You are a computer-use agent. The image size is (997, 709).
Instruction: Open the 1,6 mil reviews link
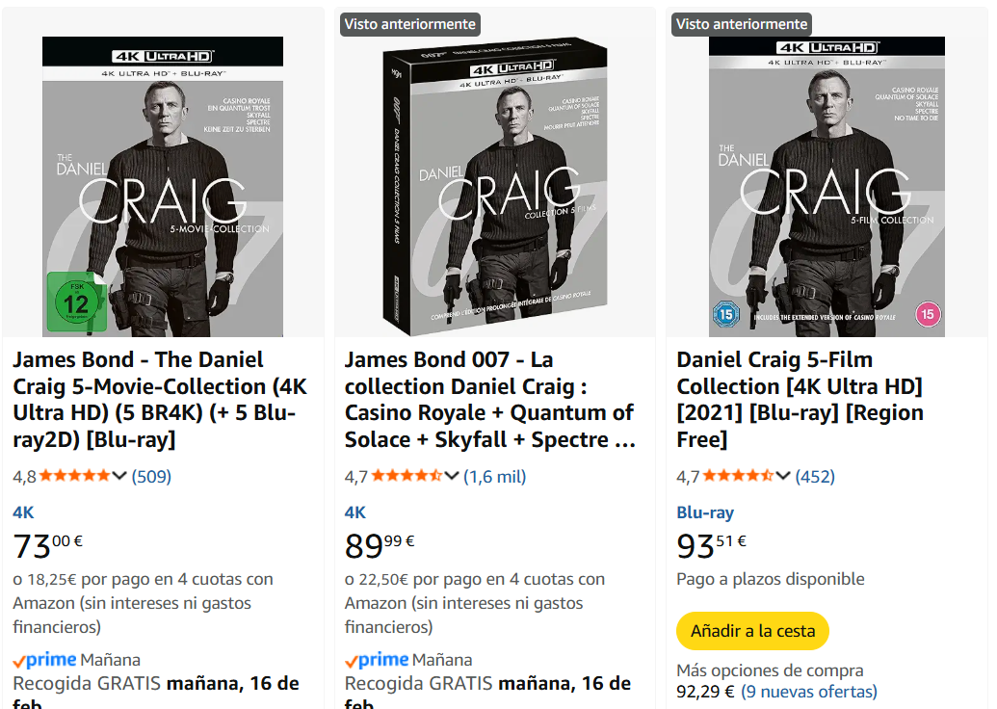[495, 476]
